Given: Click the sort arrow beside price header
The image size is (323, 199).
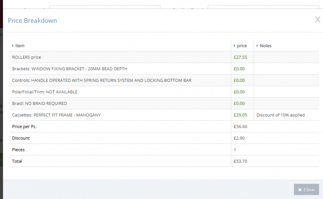Looking at the screenshot, I should click(234, 45).
